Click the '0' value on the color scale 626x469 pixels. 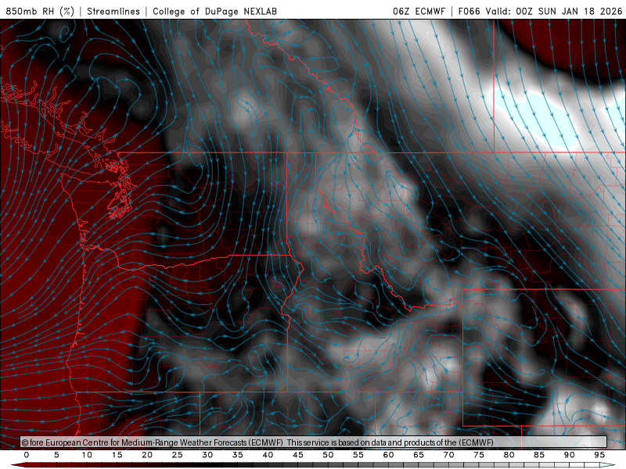point(27,455)
